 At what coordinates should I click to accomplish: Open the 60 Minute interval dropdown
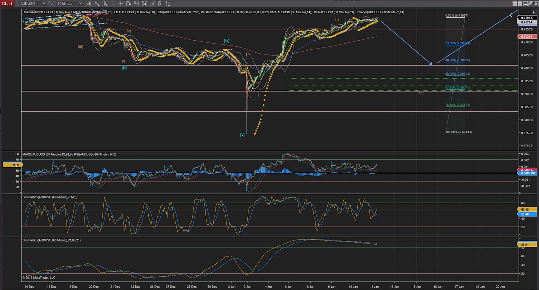(69, 4)
